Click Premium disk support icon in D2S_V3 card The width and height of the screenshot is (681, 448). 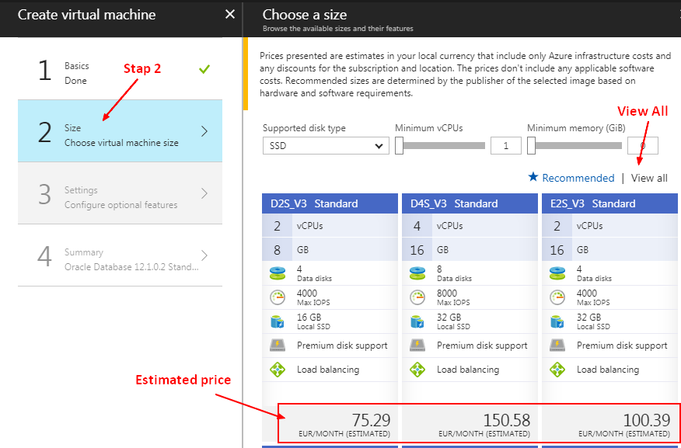pos(278,346)
